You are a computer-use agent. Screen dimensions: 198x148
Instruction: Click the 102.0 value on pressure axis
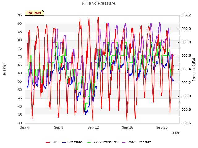(186, 29)
